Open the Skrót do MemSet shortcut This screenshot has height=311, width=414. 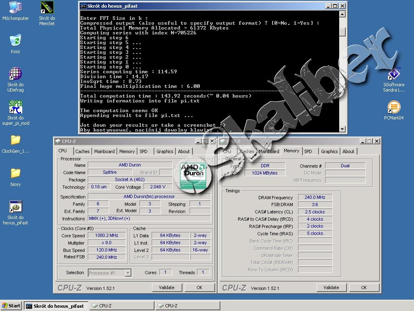[47, 13]
